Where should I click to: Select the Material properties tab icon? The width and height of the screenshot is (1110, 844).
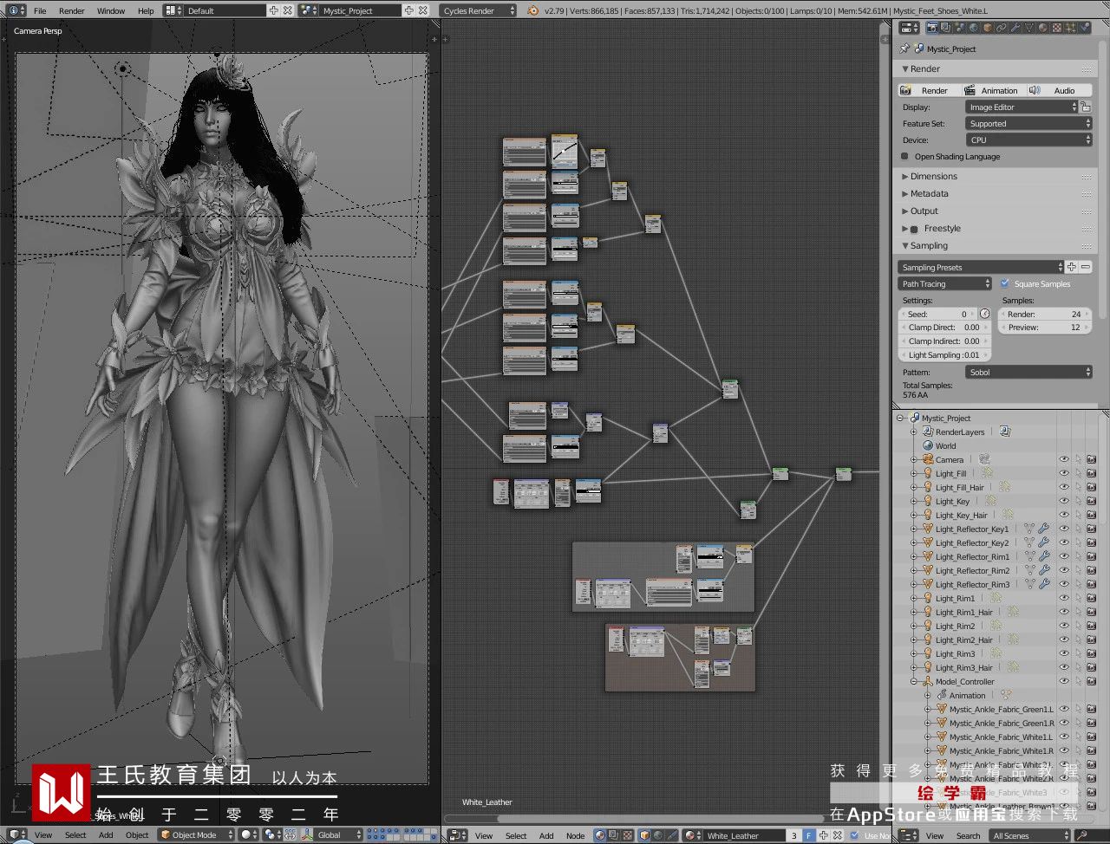(1042, 28)
